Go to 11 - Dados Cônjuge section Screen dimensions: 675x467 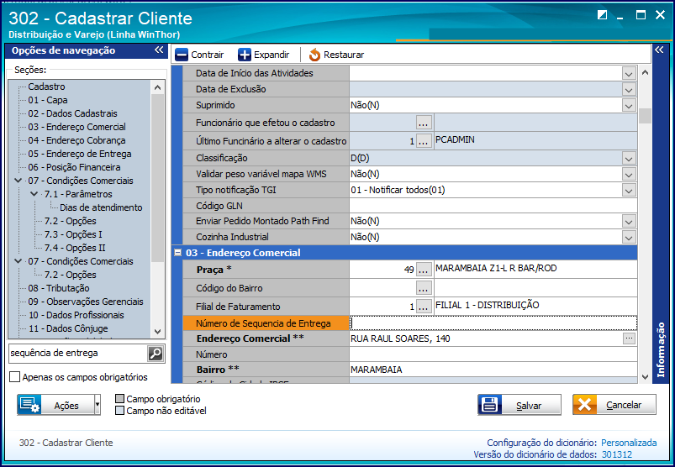pos(68,328)
